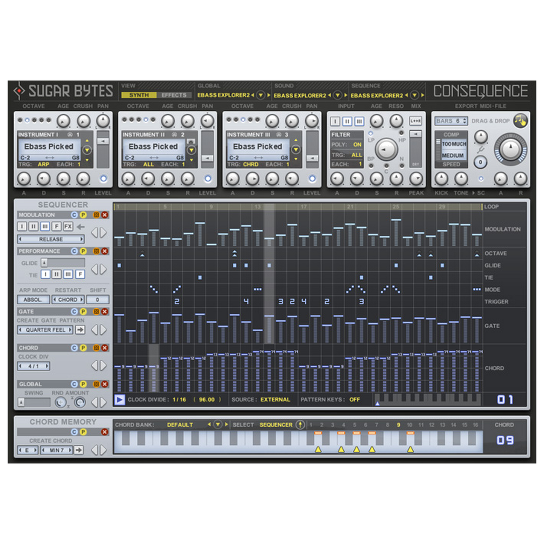Select the SYNTH view tab
Image resolution: width=544 pixels, height=544 pixels.
tap(139, 95)
